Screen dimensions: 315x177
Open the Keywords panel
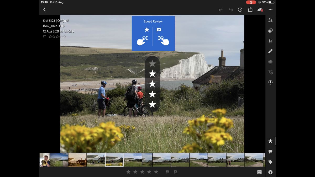tap(270, 162)
